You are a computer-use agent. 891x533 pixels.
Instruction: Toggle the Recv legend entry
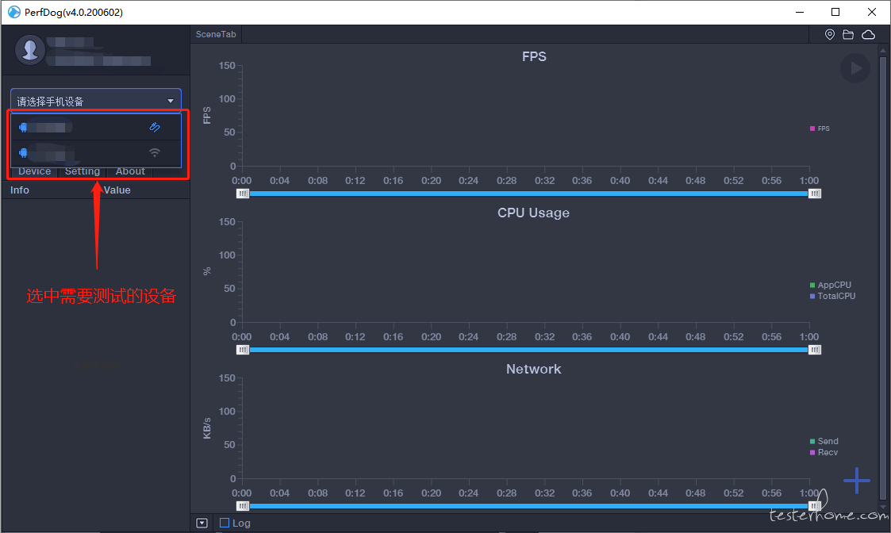pyautogui.click(x=824, y=452)
